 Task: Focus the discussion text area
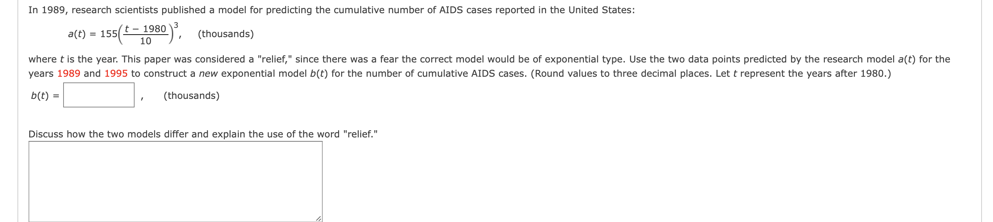[x=175, y=182]
